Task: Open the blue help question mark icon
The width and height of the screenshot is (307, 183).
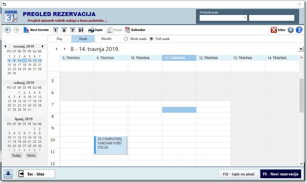Action: tap(299, 30)
